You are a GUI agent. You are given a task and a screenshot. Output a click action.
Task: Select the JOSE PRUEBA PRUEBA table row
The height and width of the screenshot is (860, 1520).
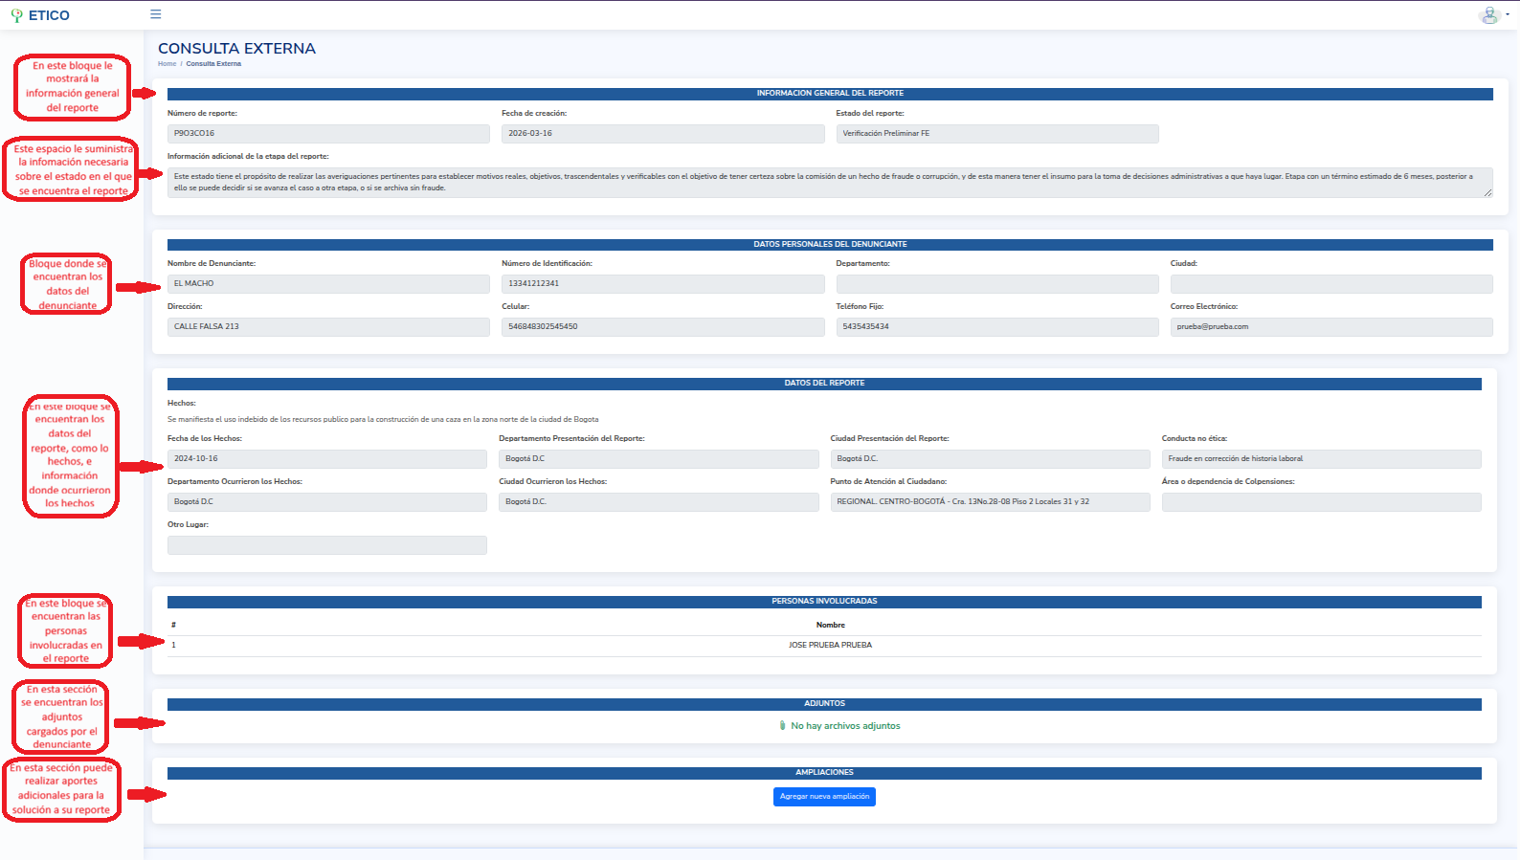[x=829, y=646]
